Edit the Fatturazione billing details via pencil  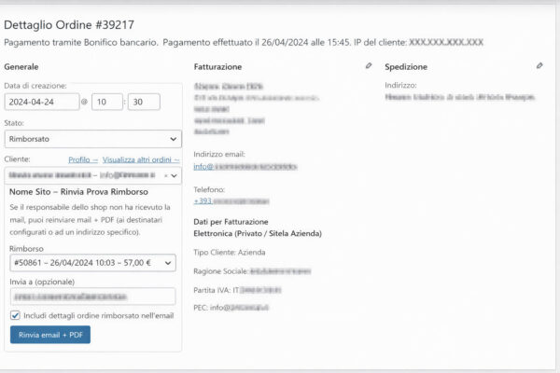coord(369,66)
